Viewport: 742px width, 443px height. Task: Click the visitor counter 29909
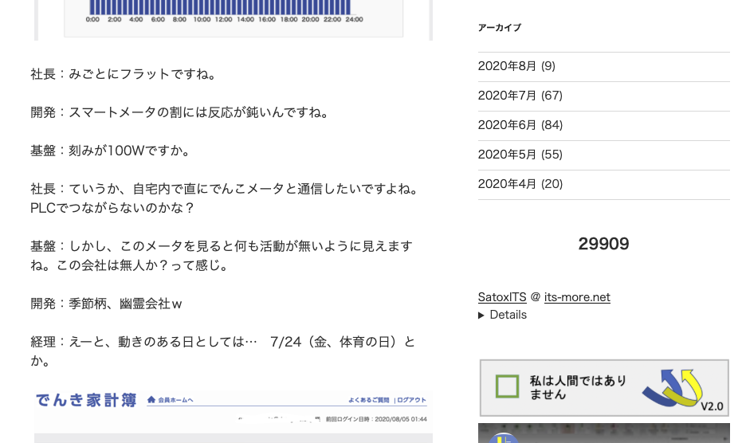pos(603,244)
